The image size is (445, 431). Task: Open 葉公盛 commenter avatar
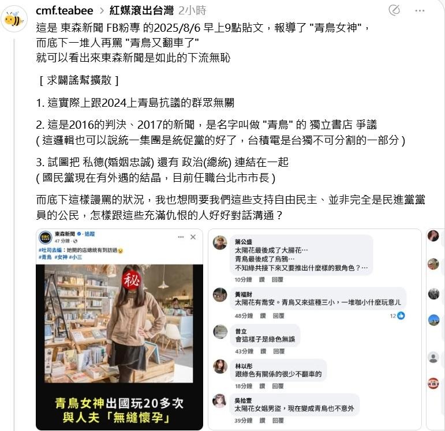(x=220, y=242)
